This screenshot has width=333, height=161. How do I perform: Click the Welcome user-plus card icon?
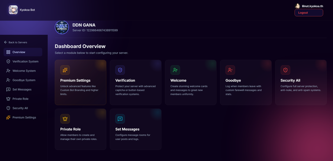[x=175, y=70]
